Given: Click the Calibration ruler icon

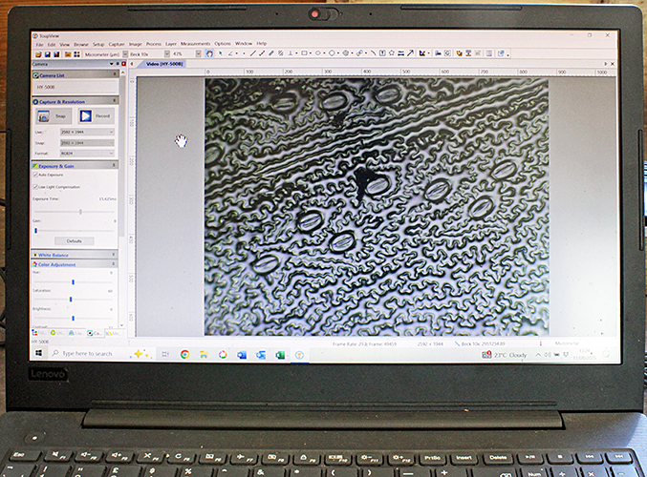Looking at the screenshot, I should point(421,53).
